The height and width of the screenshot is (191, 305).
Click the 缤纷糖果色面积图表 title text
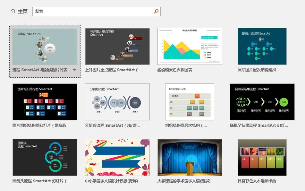pos(175,70)
